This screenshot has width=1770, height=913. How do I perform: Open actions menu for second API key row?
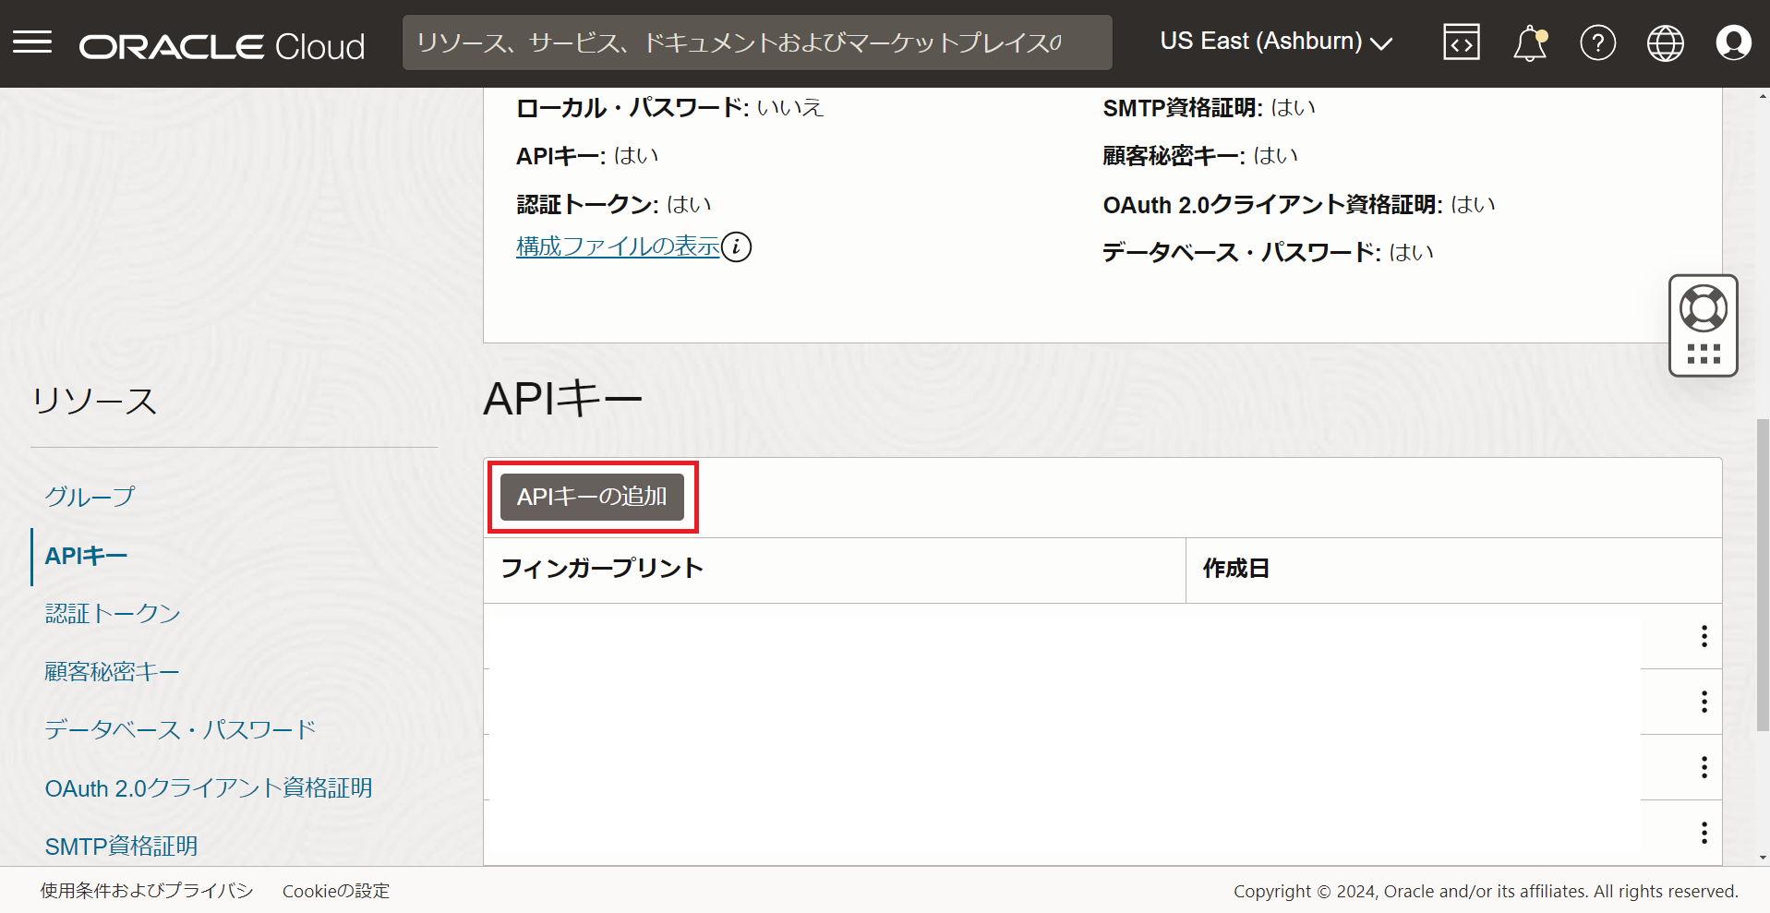coord(1704,702)
